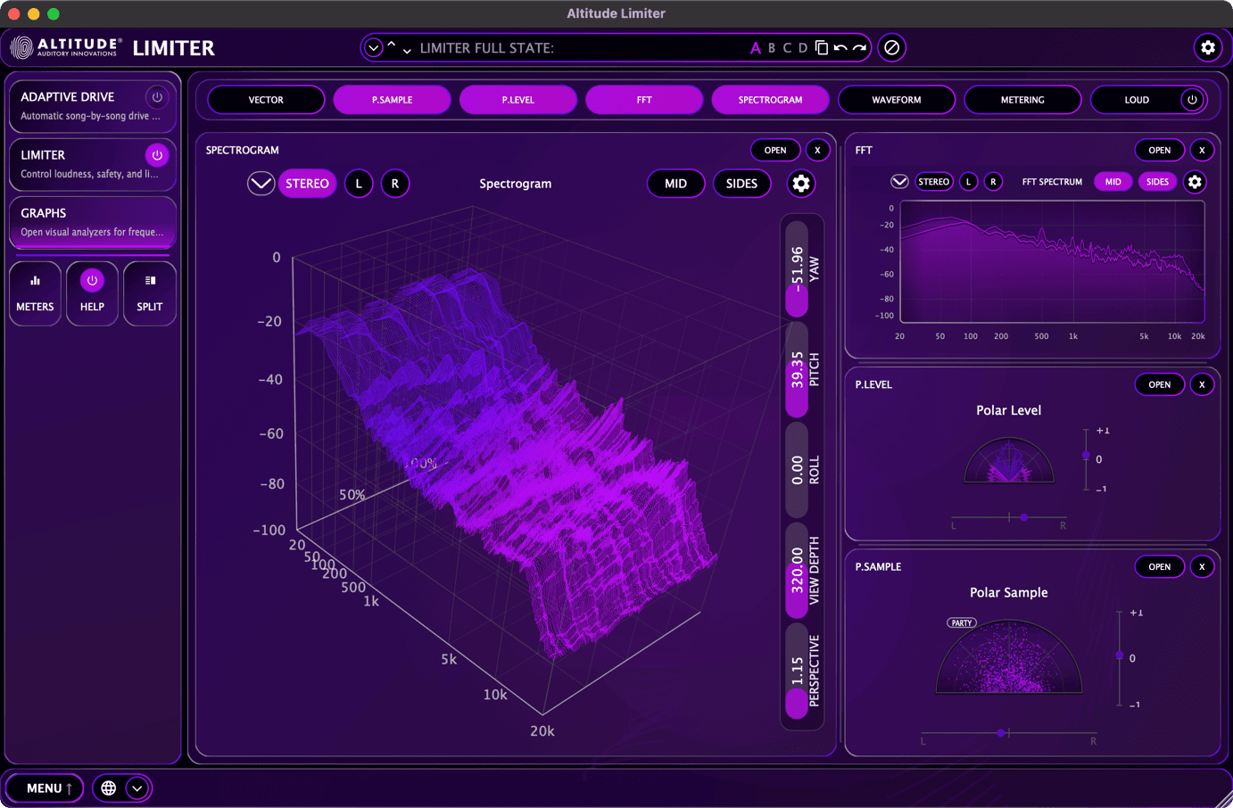The image size is (1233, 808).
Task: Adjust the PERSPECTIVE slider
Action: coord(797,671)
